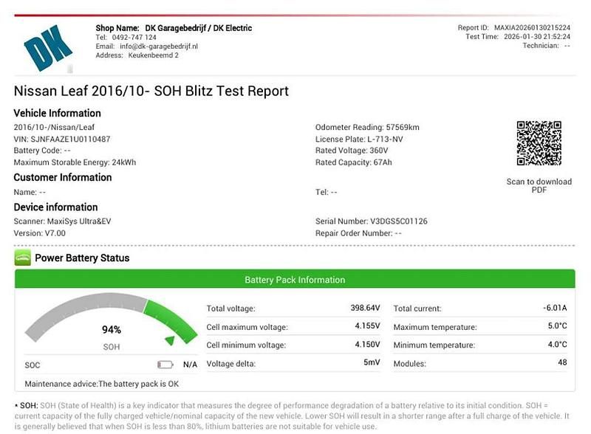Screen dimensions: 591x434
Task: Click the Maintenance advice text line
Action: tap(101, 384)
